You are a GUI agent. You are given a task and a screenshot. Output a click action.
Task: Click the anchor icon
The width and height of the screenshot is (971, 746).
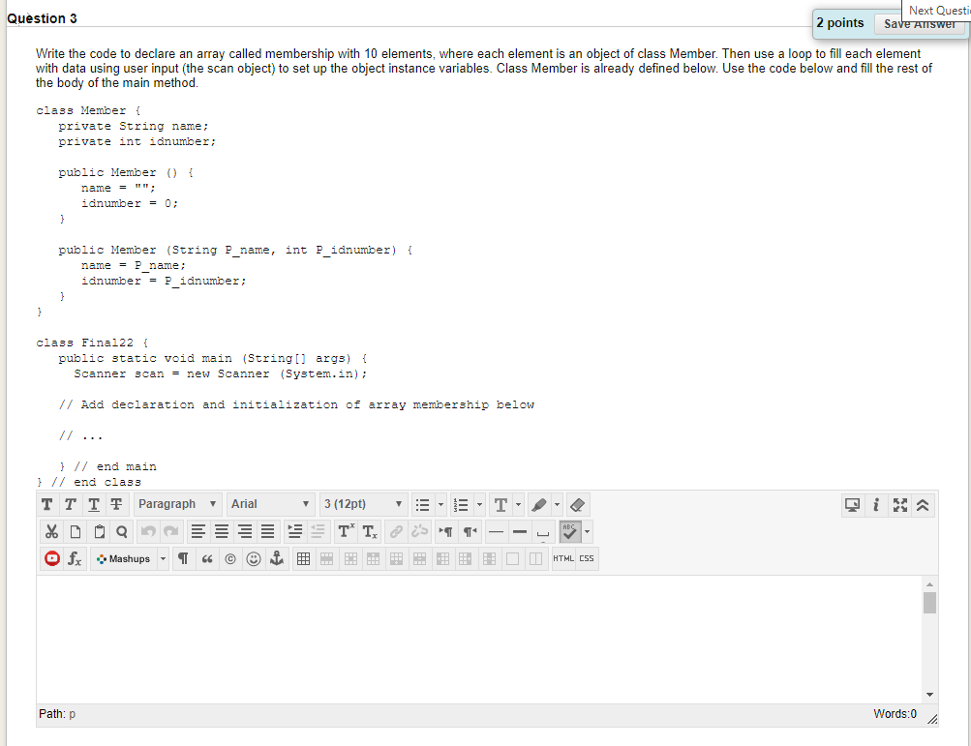coord(277,558)
